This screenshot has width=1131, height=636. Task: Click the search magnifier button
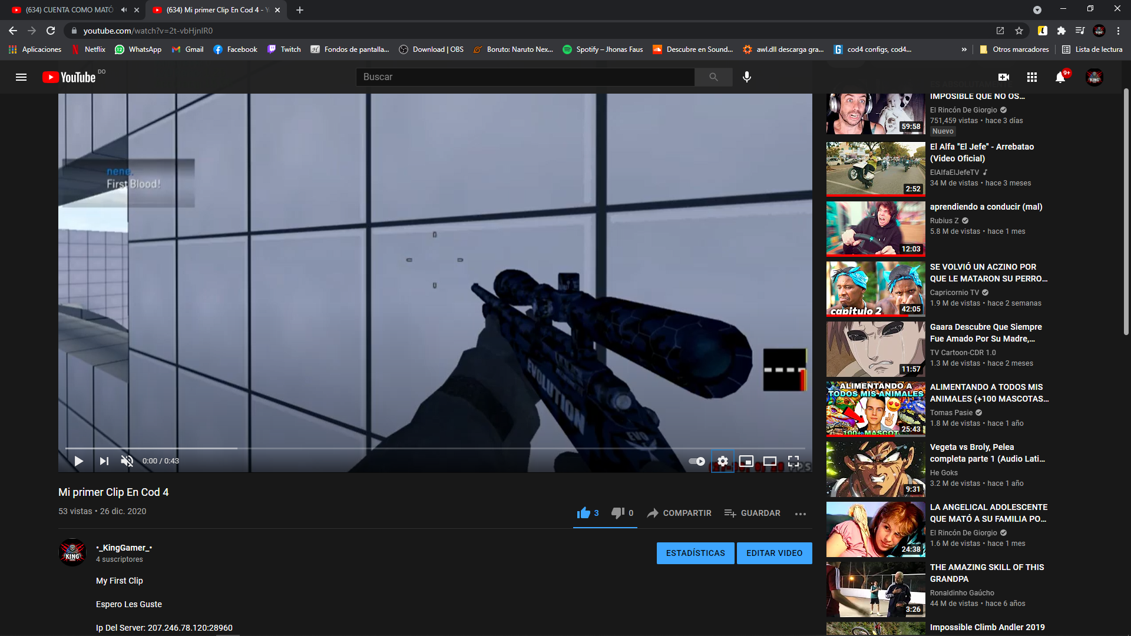[x=713, y=77]
